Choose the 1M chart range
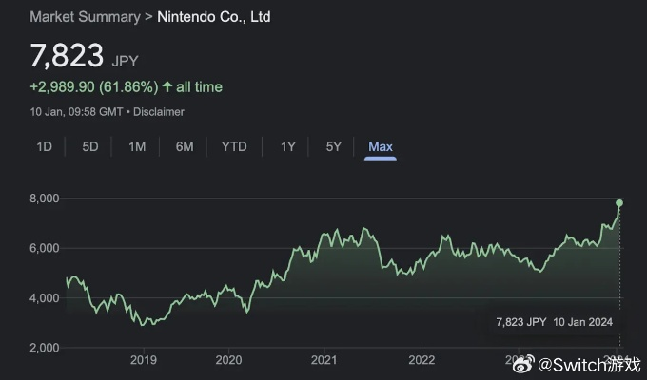647x380 pixels. [x=136, y=146]
